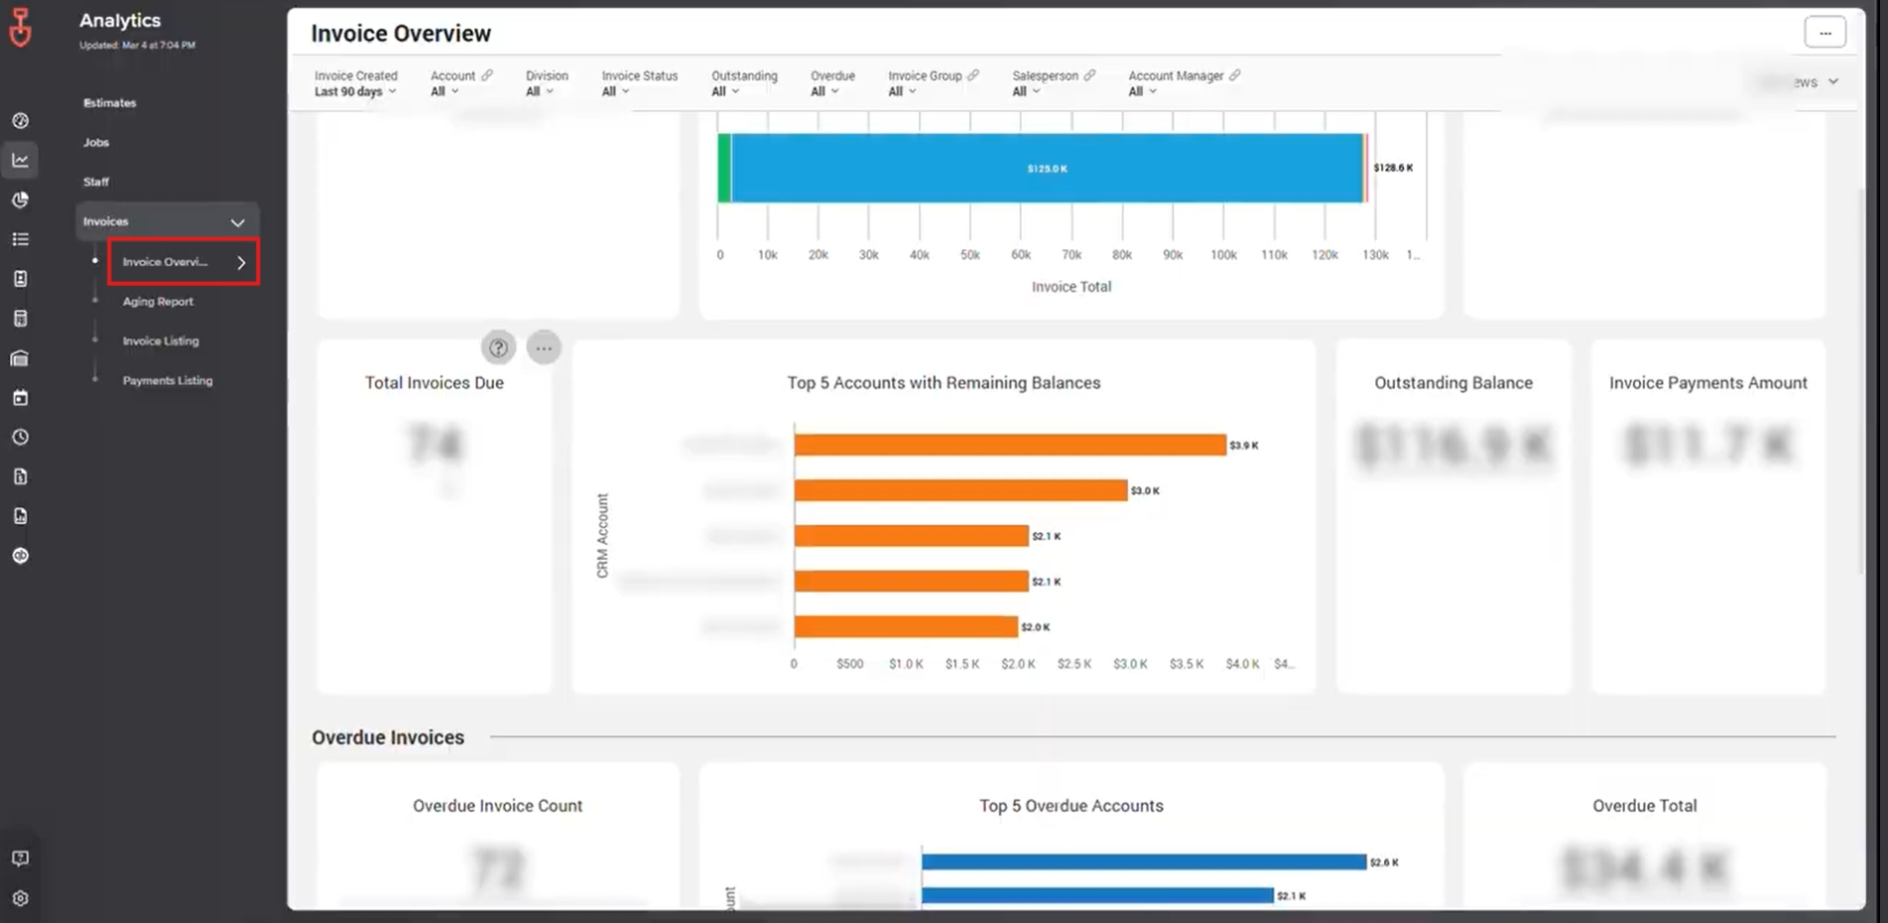The width and height of the screenshot is (1888, 923).
Task: Open Payments Listing from the Invoices menu
Action: 167,380
